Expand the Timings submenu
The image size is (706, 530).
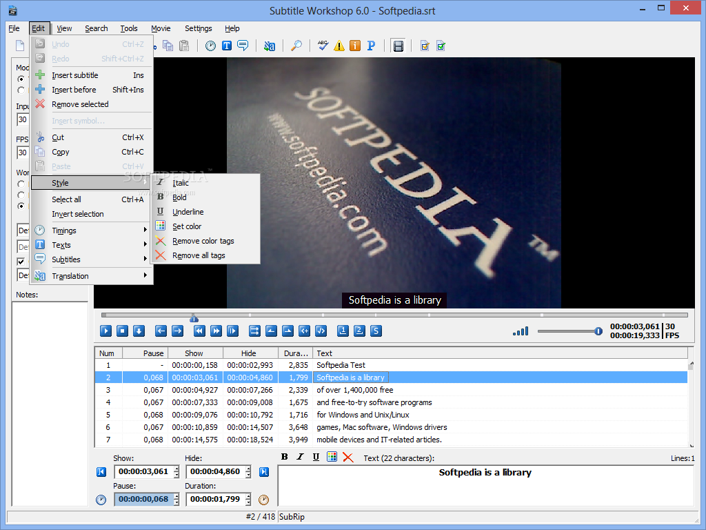[92, 230]
